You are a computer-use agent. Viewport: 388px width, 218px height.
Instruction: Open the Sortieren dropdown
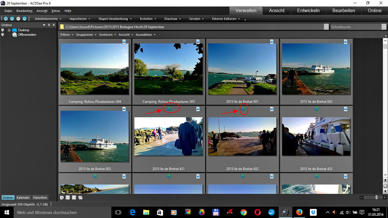[x=107, y=35]
